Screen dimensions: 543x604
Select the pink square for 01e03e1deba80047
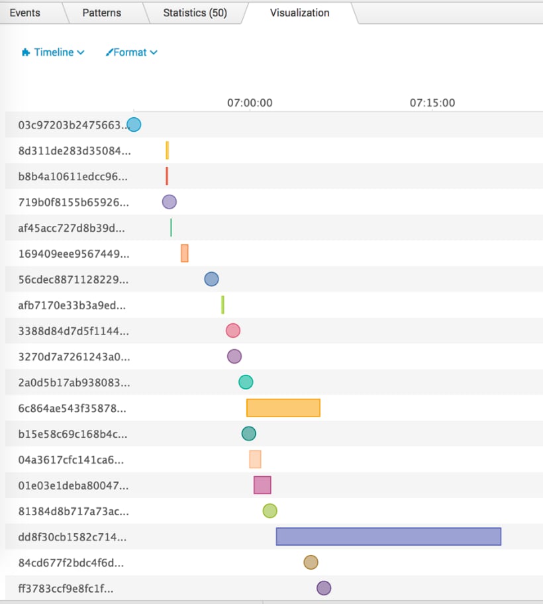[x=262, y=485]
